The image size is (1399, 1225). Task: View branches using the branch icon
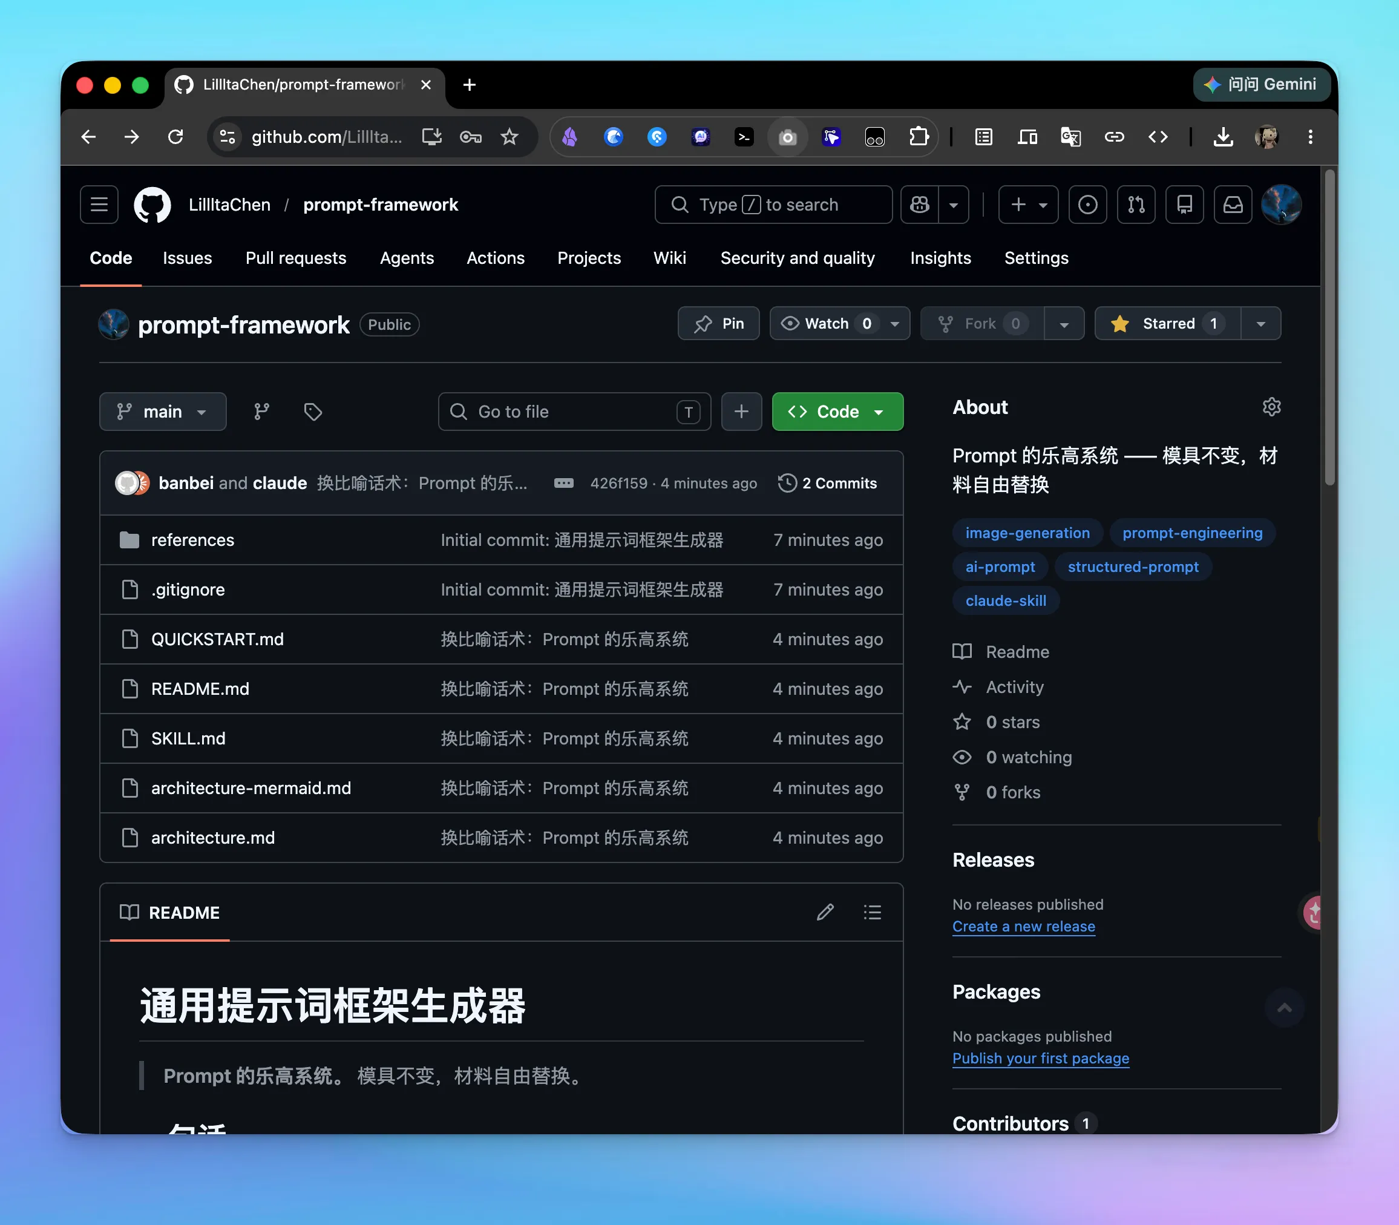point(262,412)
